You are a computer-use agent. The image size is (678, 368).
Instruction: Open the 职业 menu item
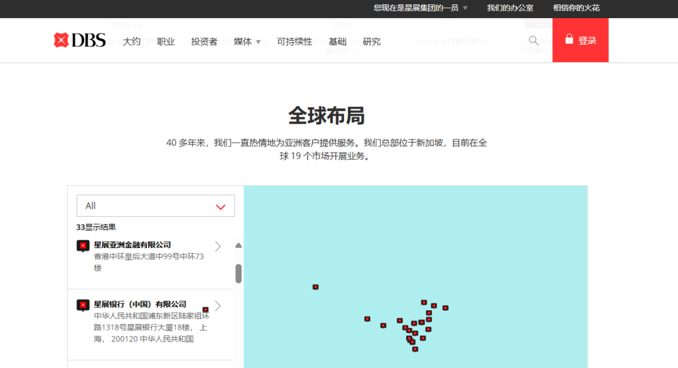pos(166,41)
